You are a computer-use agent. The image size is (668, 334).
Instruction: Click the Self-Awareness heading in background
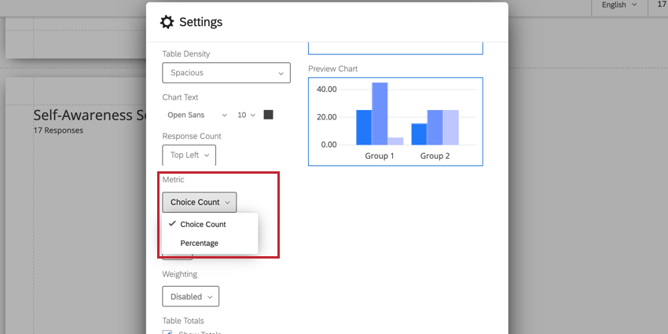90,115
